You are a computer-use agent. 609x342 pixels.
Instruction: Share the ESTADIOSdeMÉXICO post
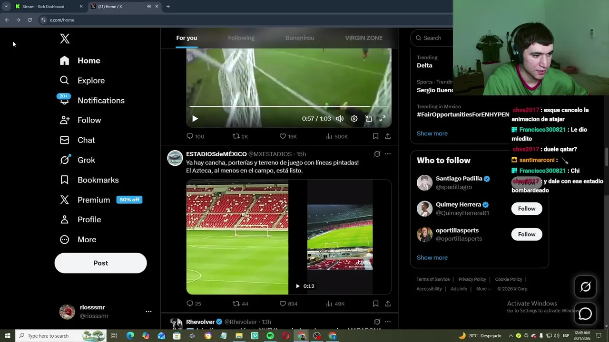(388, 304)
